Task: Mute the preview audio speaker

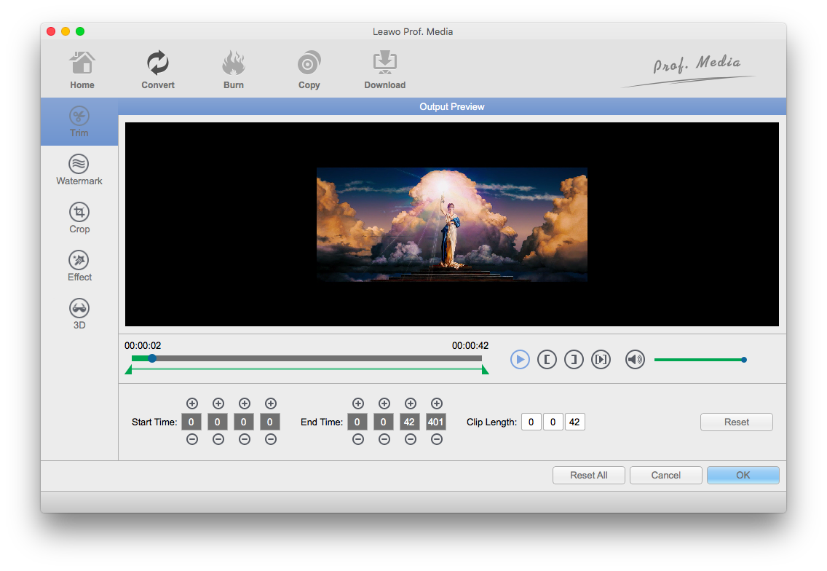Action: coord(635,359)
